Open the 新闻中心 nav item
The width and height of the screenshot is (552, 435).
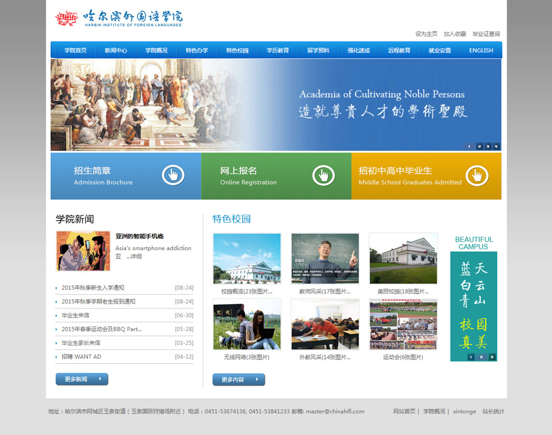point(116,50)
